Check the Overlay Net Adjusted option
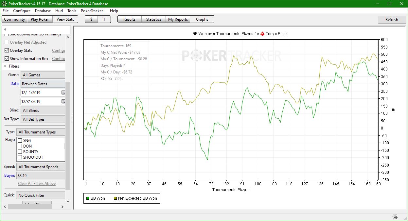This screenshot has height=221, width=408. 7,42
